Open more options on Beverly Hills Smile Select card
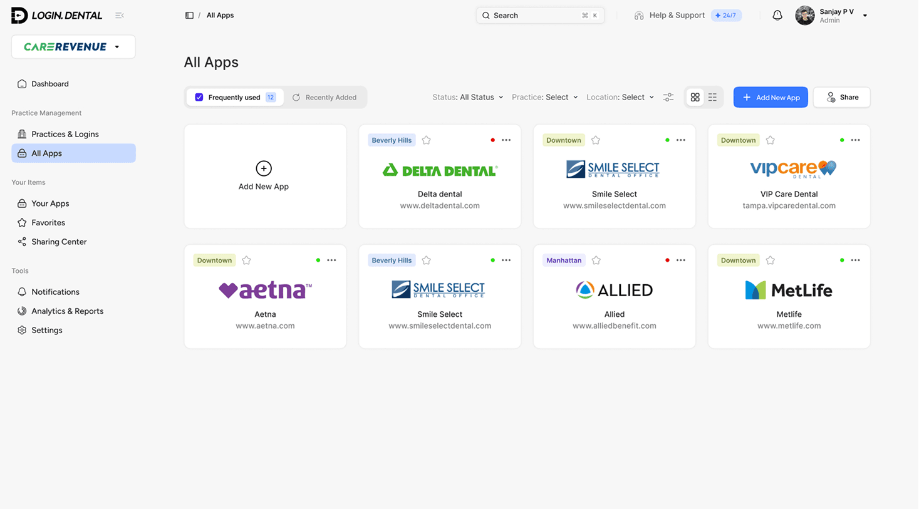 [x=506, y=260]
